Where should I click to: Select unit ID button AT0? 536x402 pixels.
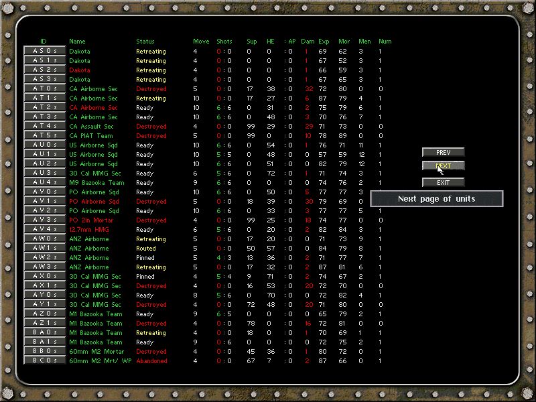pyautogui.click(x=44, y=88)
